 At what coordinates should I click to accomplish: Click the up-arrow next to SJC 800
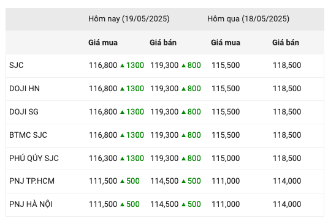click(x=184, y=66)
